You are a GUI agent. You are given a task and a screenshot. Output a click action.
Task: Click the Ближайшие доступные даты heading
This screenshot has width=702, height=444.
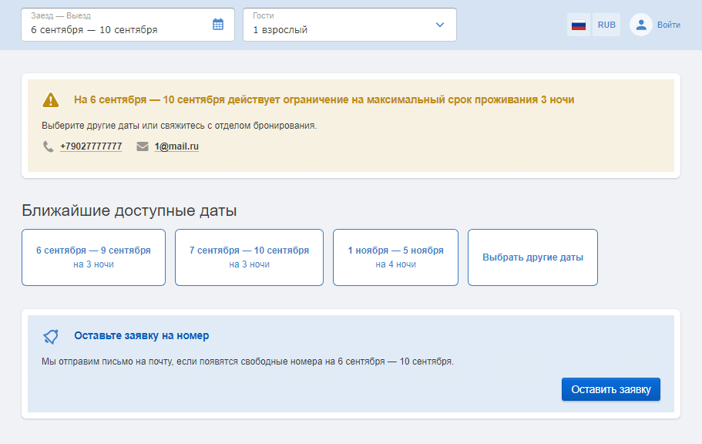click(129, 210)
